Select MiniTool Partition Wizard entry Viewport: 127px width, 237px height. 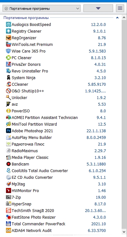point(56,124)
